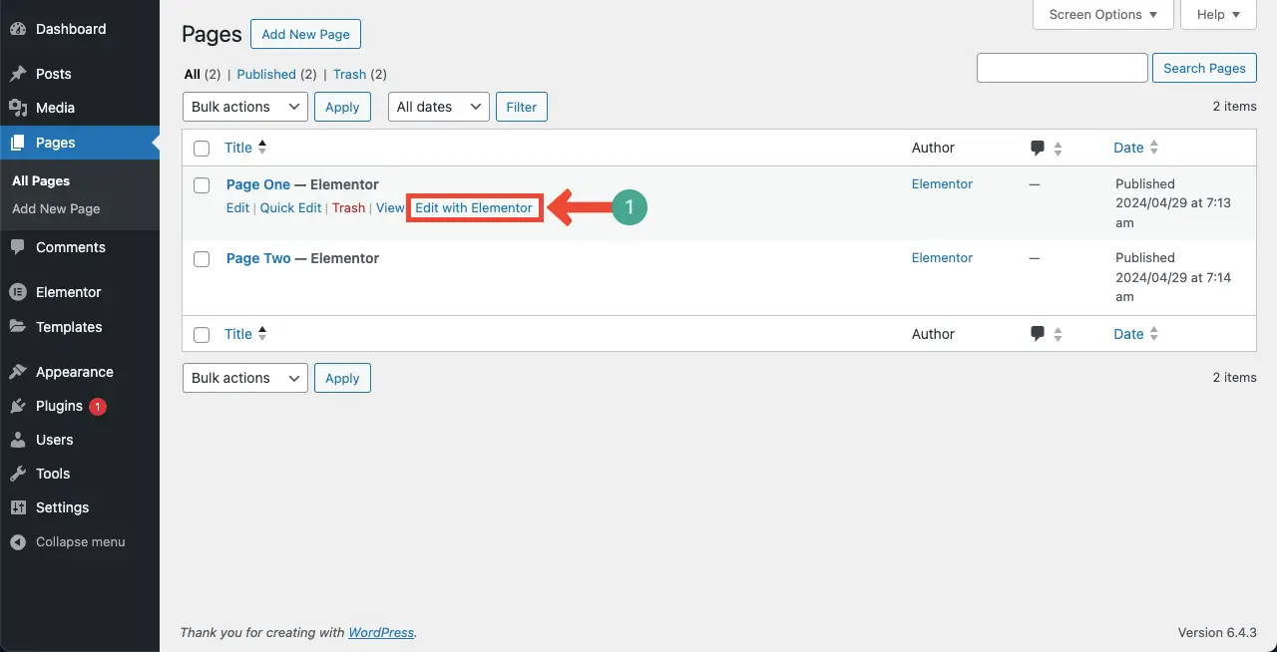Open the All dates filter dropdown
The width and height of the screenshot is (1277, 652).
(438, 107)
